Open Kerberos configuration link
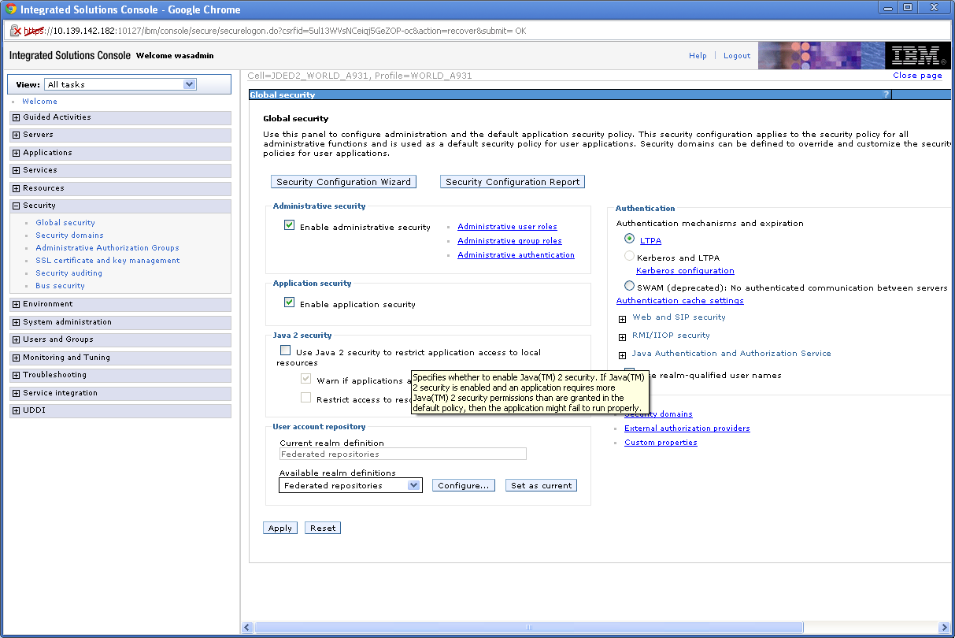This screenshot has width=955, height=638. click(685, 271)
